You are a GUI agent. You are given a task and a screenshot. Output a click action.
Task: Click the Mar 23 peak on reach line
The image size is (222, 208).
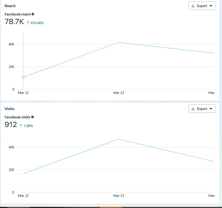119,42
